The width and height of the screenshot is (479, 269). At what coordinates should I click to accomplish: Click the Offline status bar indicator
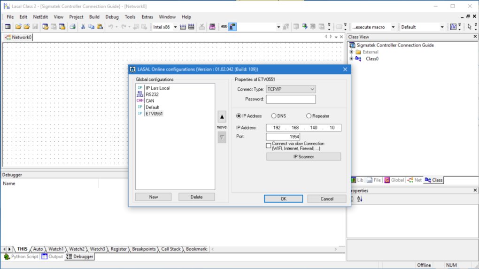coord(424,265)
